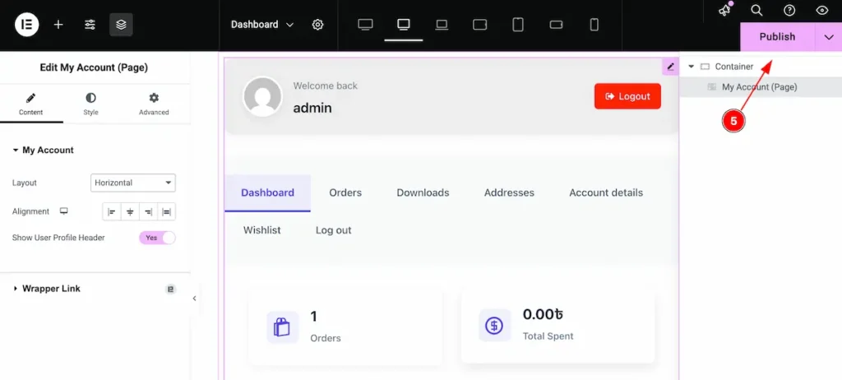Click the Elementor logo icon
The width and height of the screenshot is (842, 380).
[x=26, y=25]
